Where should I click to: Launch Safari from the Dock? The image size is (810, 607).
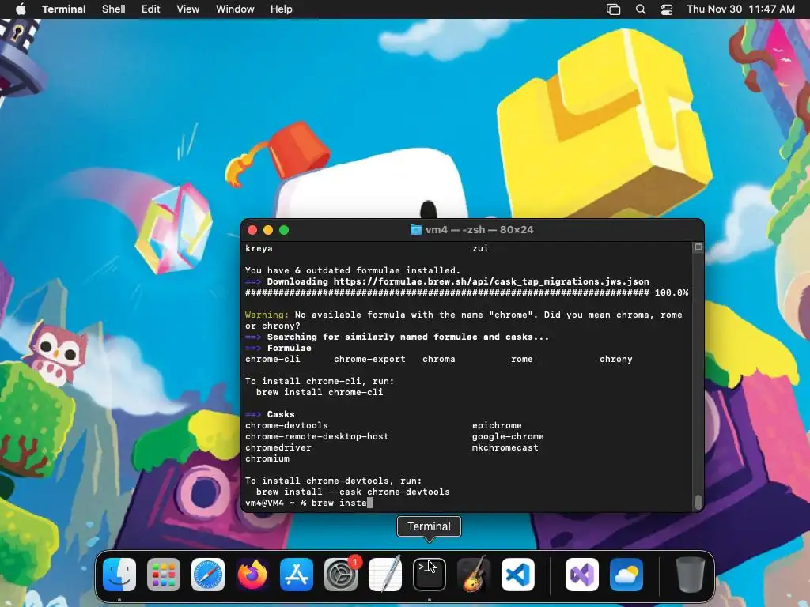(208, 575)
